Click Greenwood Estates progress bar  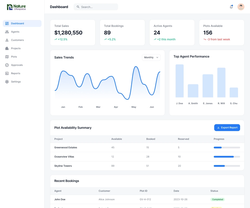[227, 147]
